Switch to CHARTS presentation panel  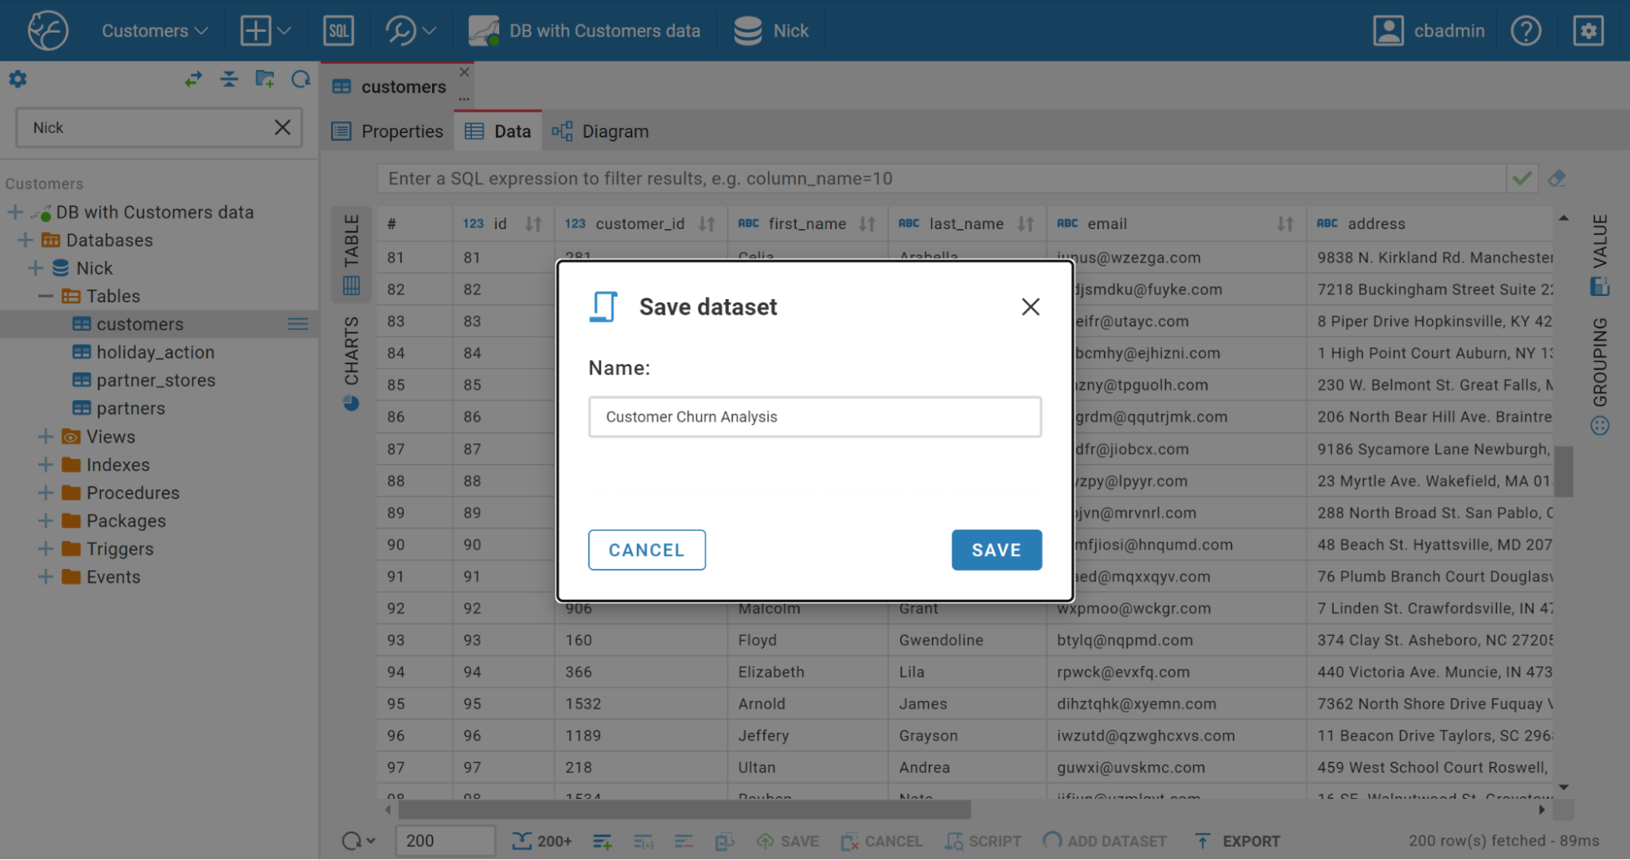click(351, 364)
